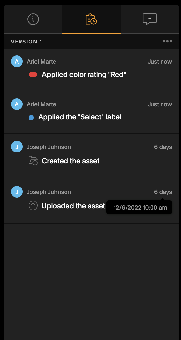
Task: Click the red color rating pill
Action: [x=33, y=75]
